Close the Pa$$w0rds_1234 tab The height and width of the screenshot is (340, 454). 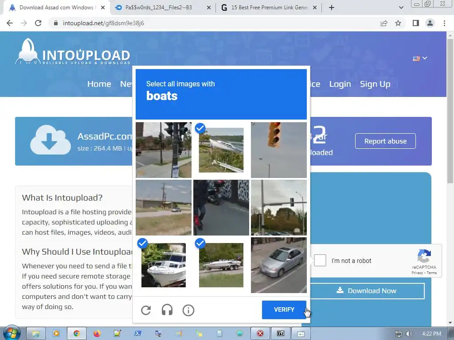(208, 8)
